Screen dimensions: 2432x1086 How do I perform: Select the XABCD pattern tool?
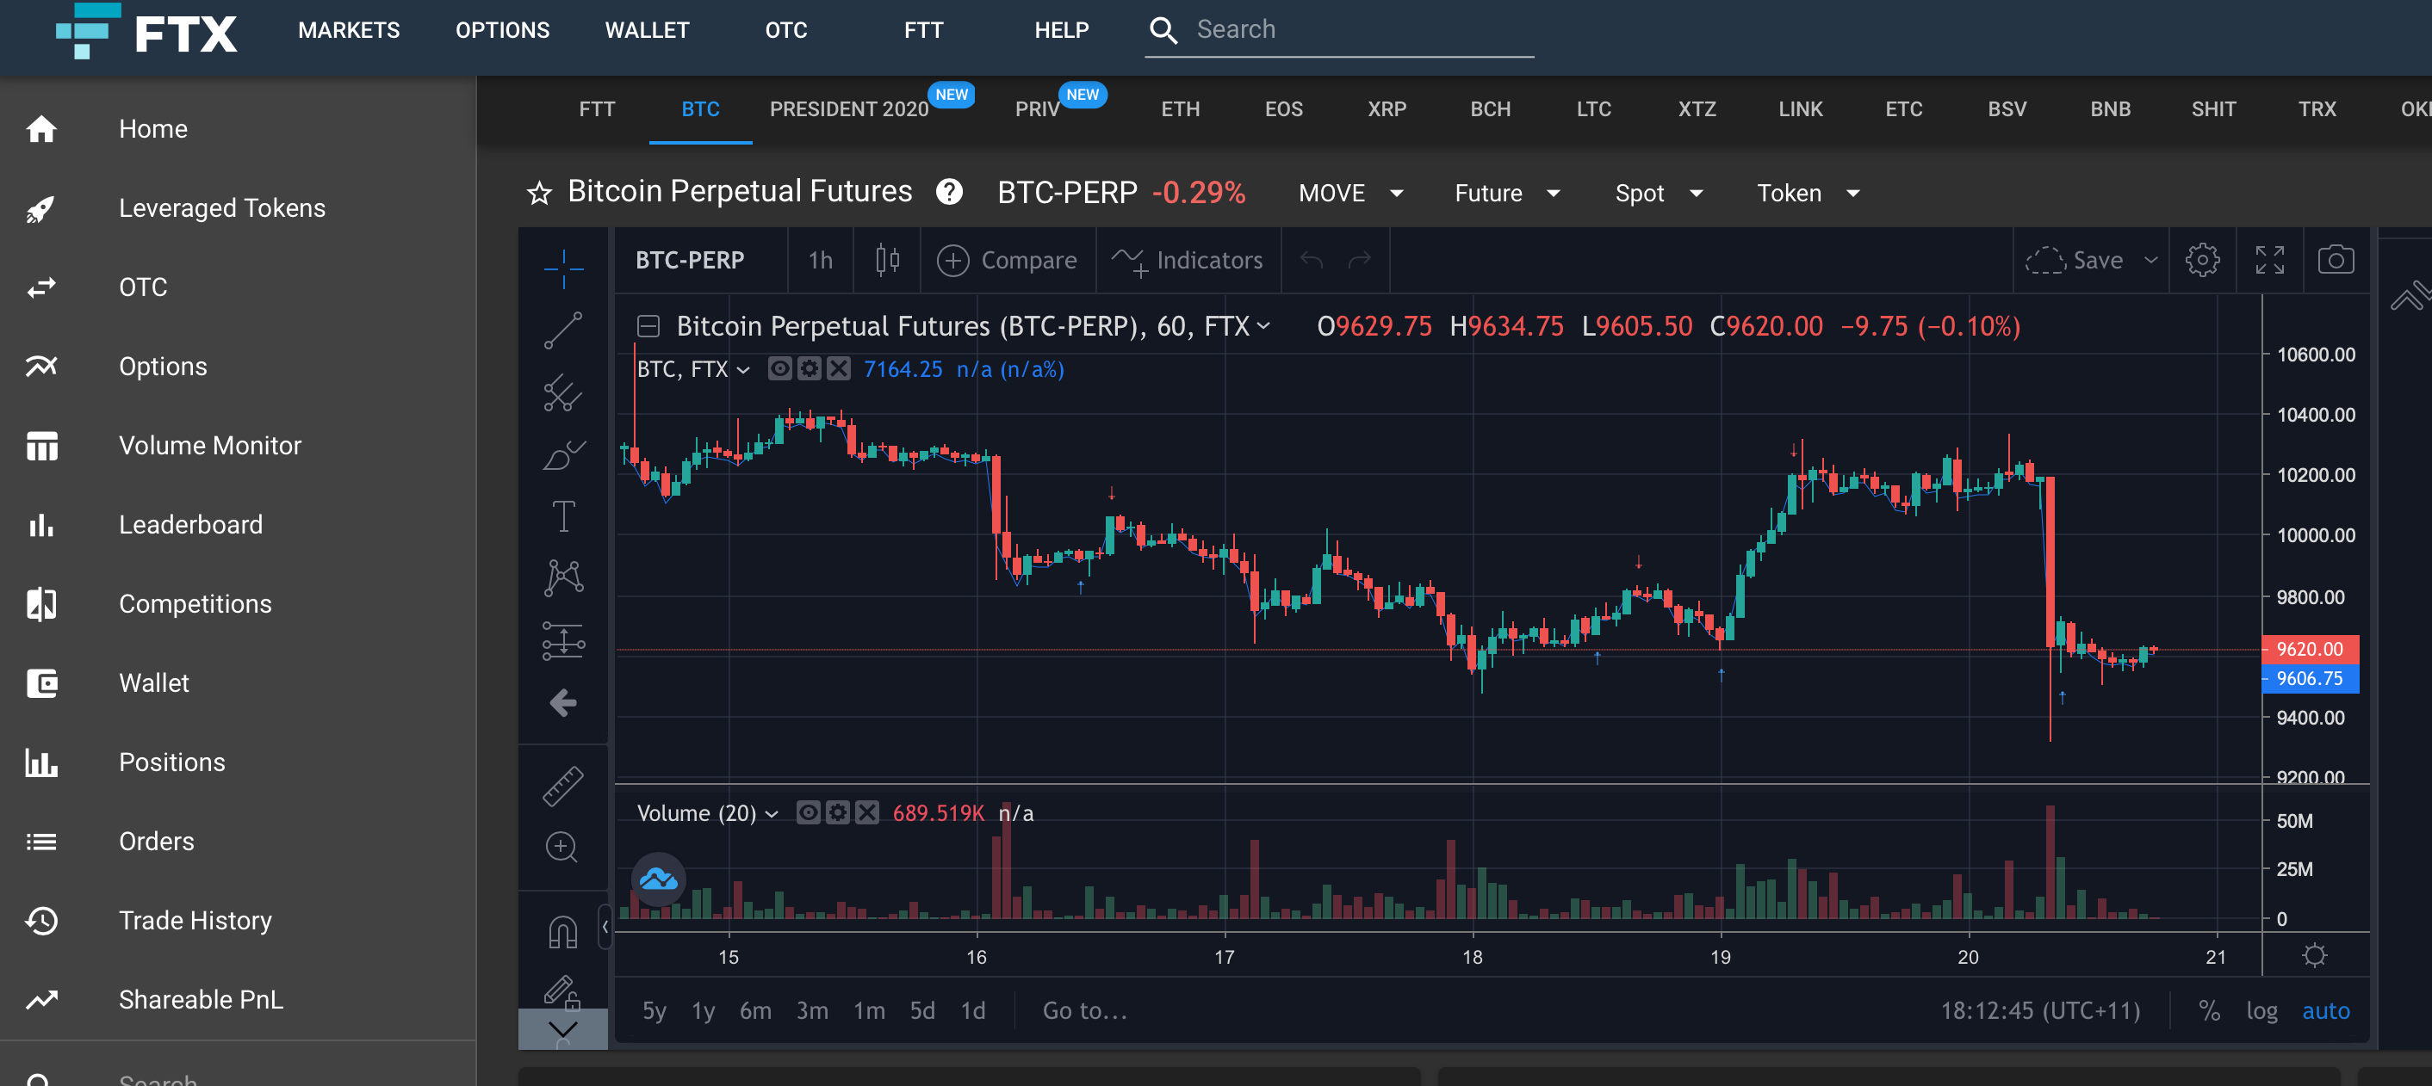click(563, 577)
